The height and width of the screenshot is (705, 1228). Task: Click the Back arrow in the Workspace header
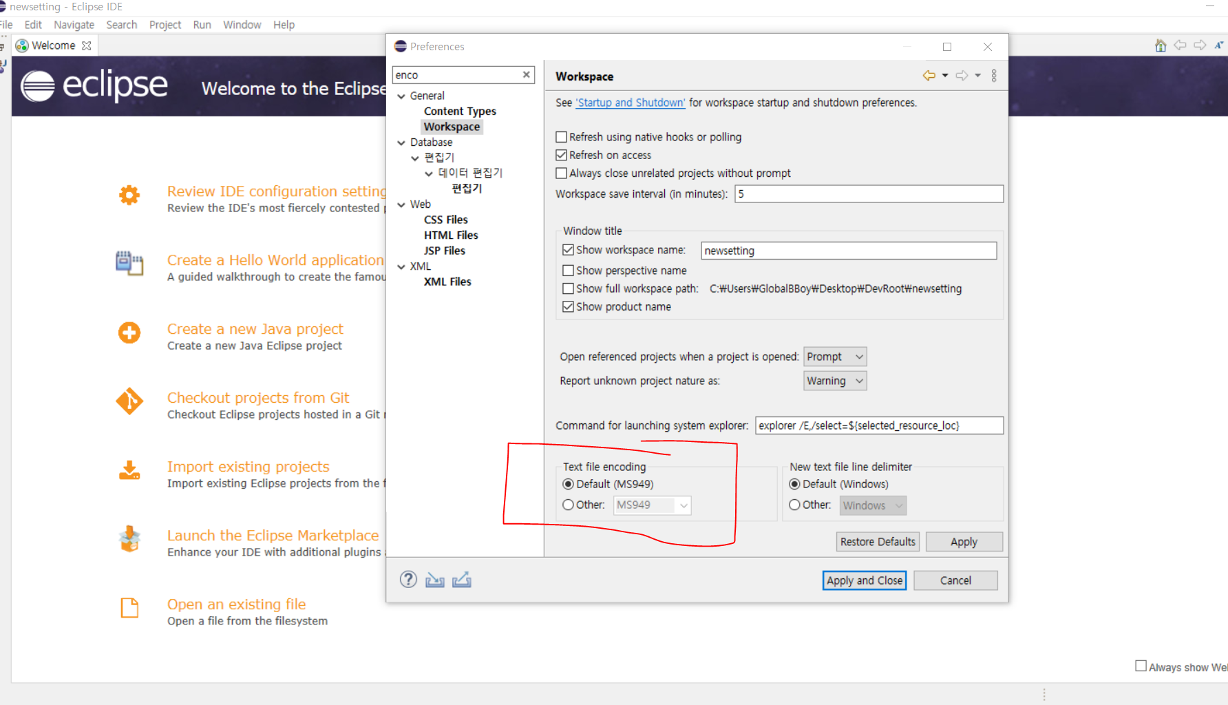(929, 76)
